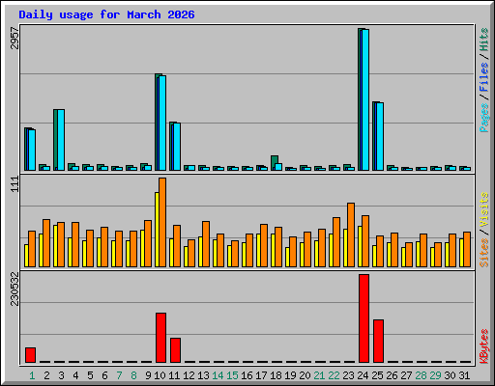Click the 111 visits axis value
Screen dimensions: 495x386
coord(15,184)
